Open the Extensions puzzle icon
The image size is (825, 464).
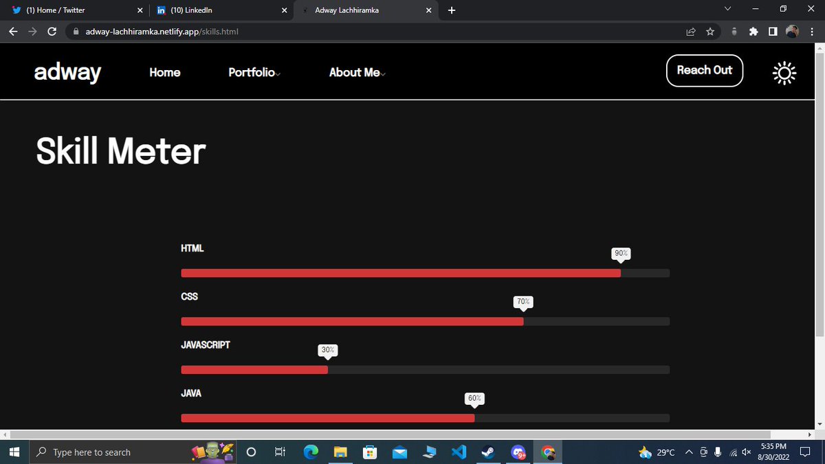(753, 32)
